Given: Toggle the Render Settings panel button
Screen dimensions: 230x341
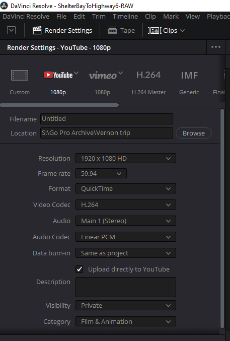Looking at the screenshot, I should point(62,31).
